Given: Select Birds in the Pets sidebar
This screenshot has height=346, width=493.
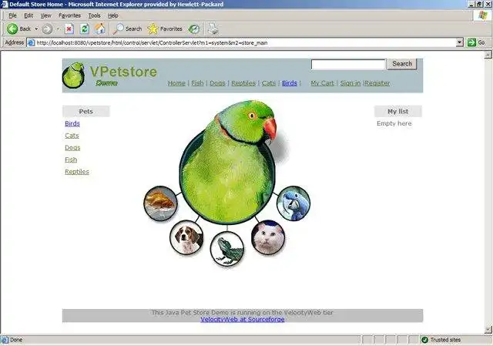Looking at the screenshot, I should pos(72,123).
